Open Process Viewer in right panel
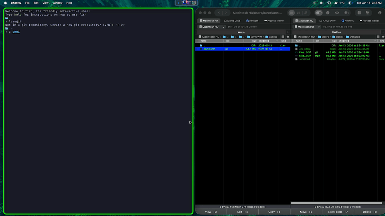Screen dimensions: 385x216 (369, 20)
